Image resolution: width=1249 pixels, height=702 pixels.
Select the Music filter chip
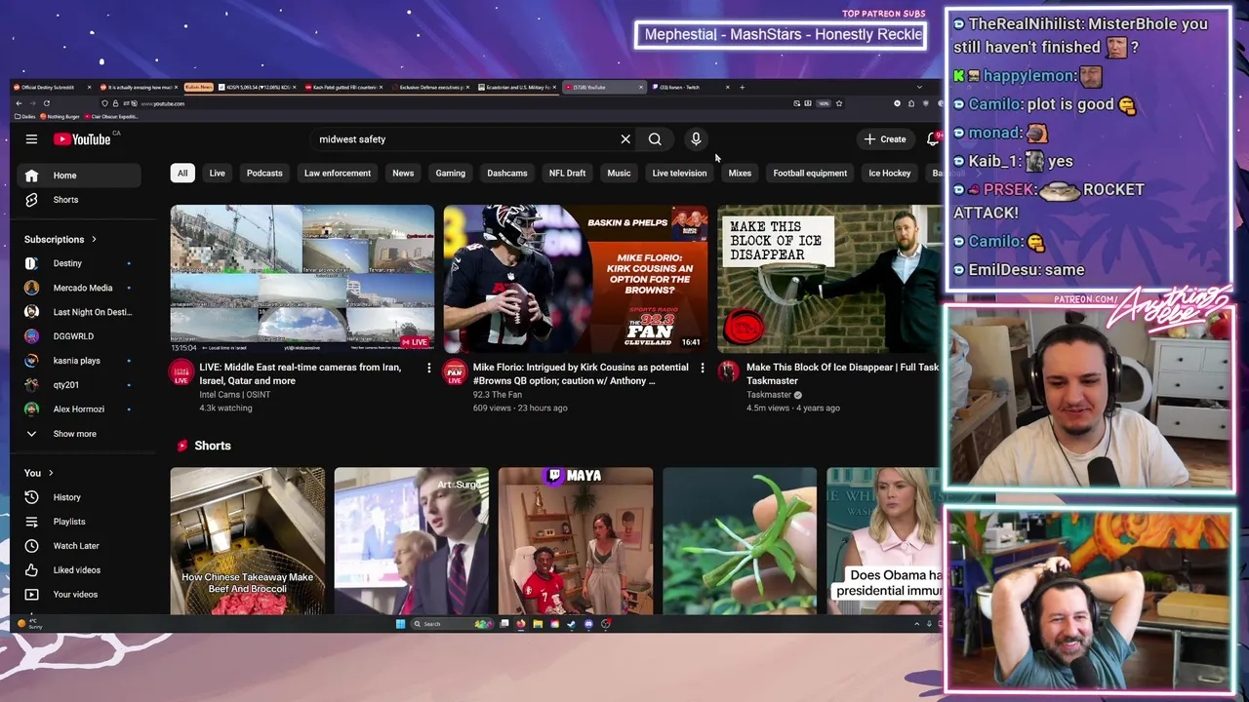pyautogui.click(x=619, y=174)
